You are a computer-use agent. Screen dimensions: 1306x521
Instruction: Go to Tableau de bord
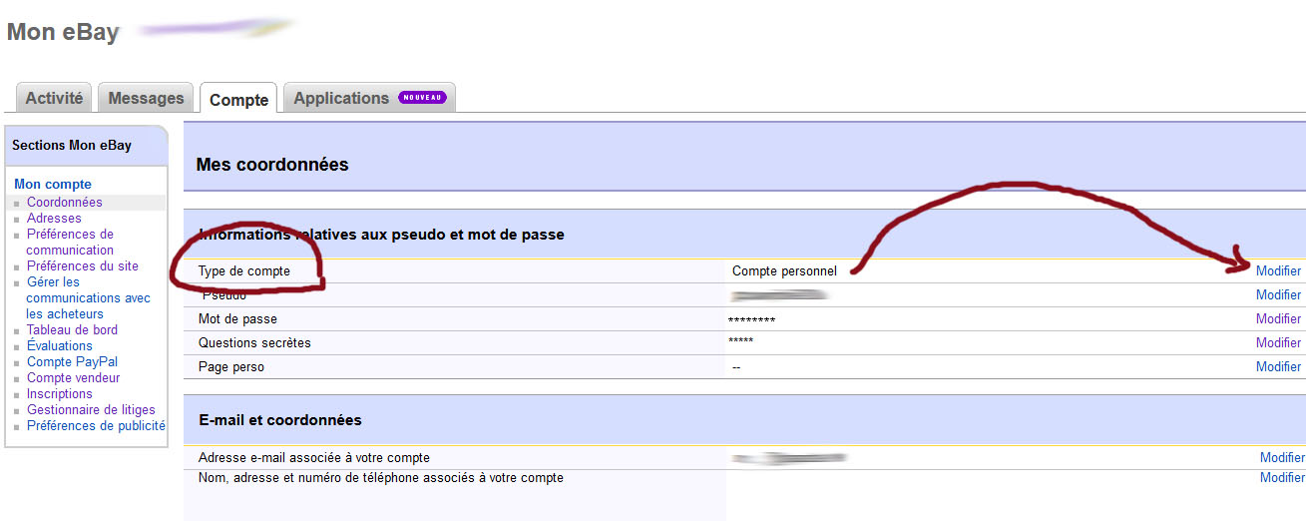[72, 329]
